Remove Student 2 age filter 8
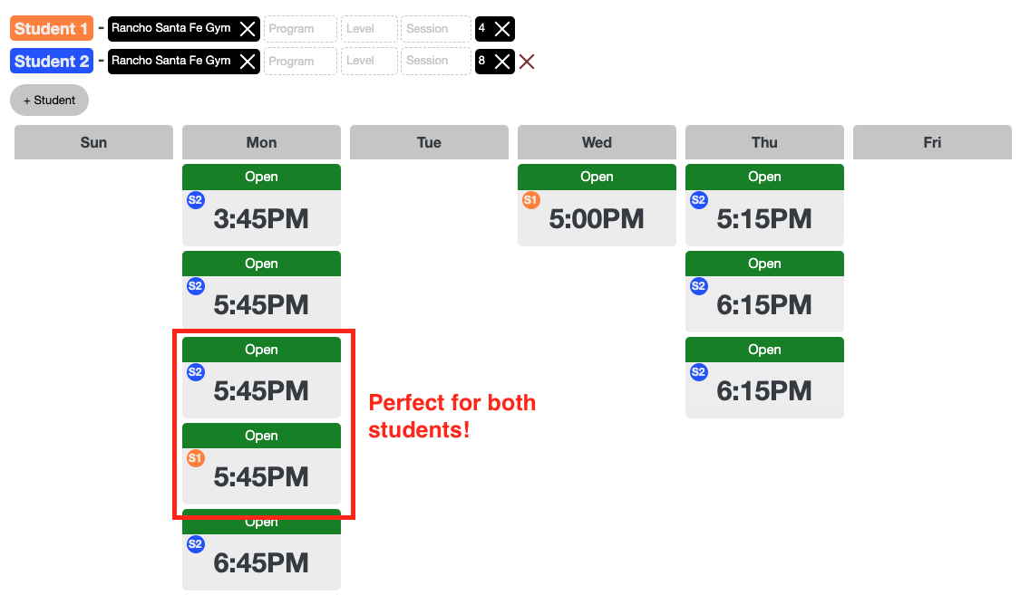 click(503, 62)
